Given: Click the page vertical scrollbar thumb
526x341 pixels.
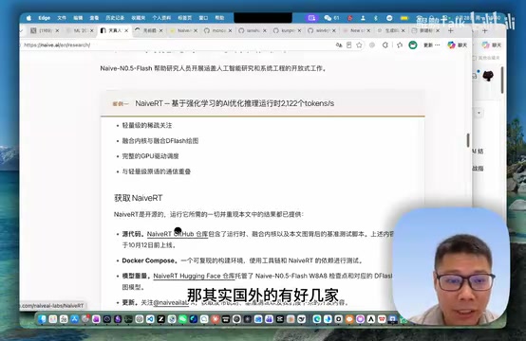Looking at the screenshot, I should pyautogui.click(x=468, y=140).
